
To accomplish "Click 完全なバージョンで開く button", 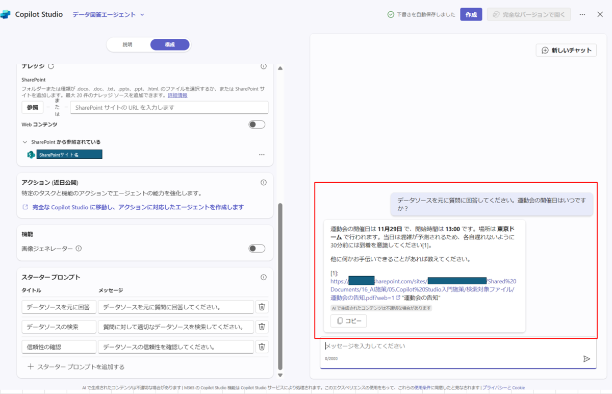I will (528, 15).
